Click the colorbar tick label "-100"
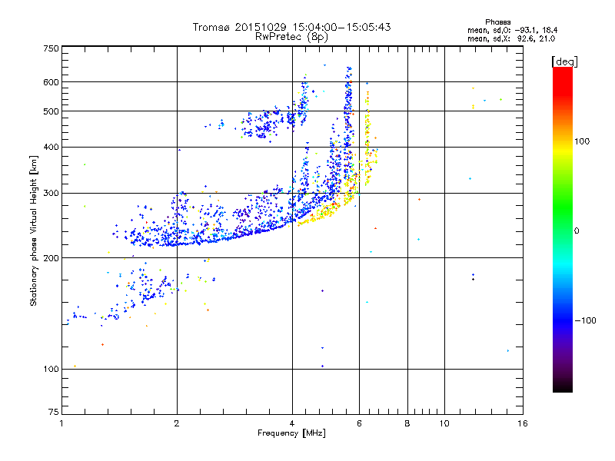The height and width of the screenshot is (461, 615). click(585, 320)
